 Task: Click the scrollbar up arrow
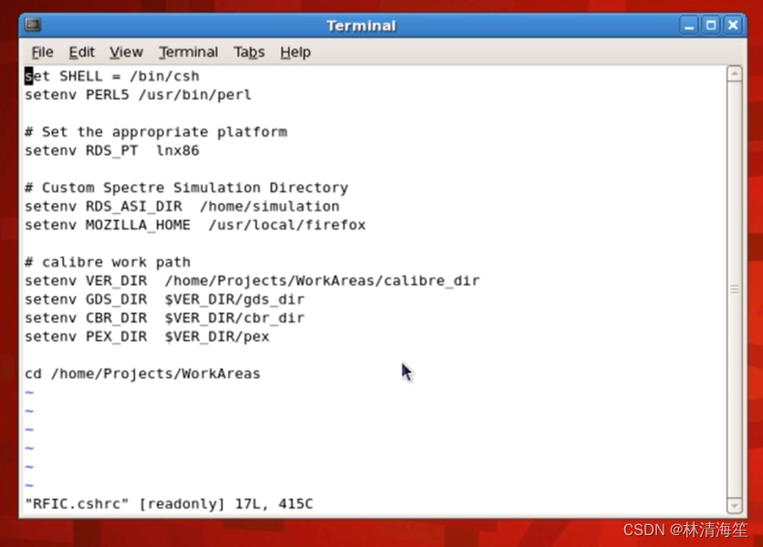click(735, 74)
